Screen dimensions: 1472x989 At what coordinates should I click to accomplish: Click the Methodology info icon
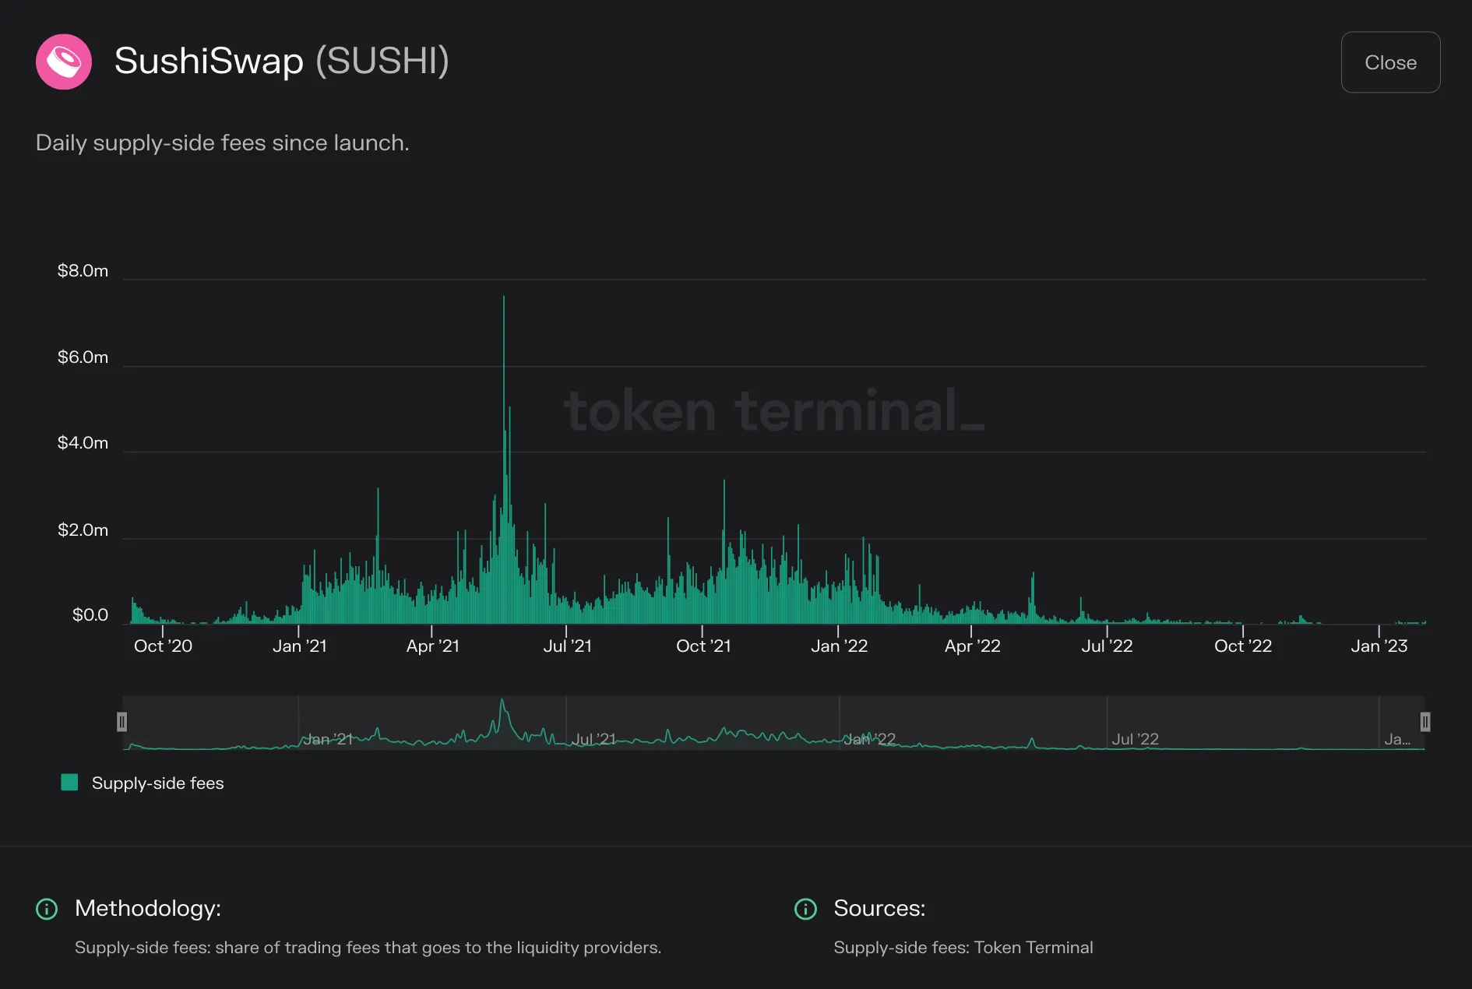pos(47,909)
